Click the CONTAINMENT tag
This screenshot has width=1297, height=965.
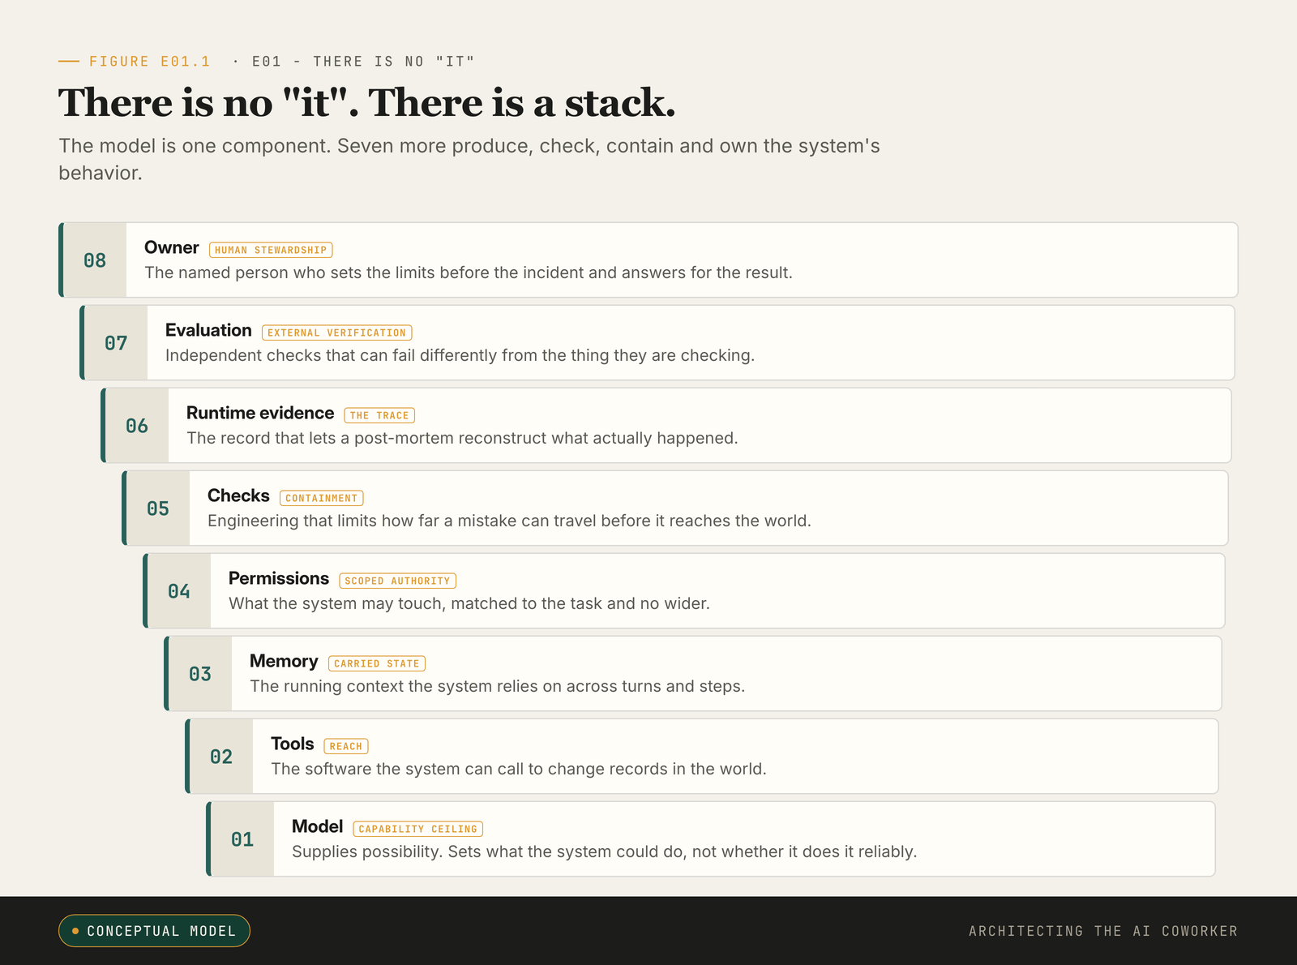click(x=322, y=498)
